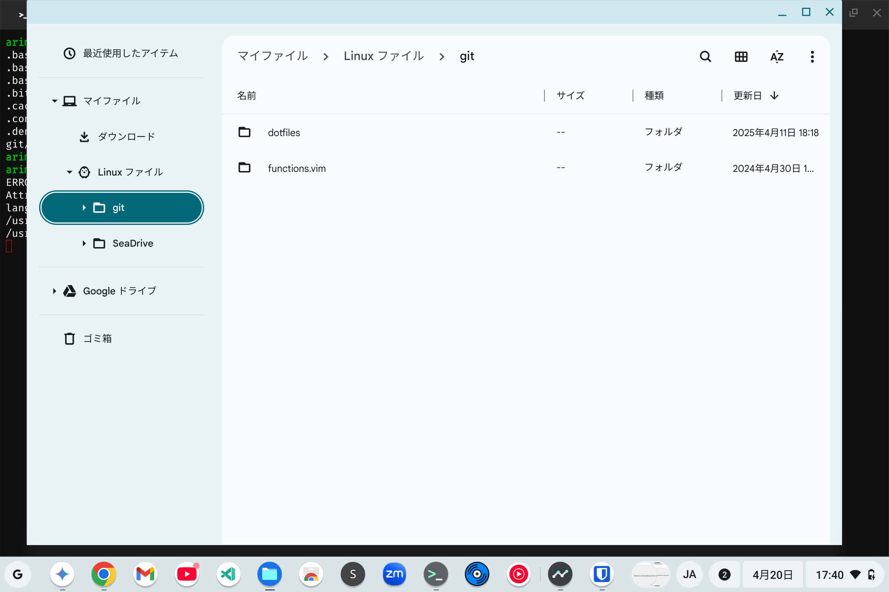Open quick settings at 17:40 clock
This screenshot has height=592, width=889.
[x=845, y=574]
